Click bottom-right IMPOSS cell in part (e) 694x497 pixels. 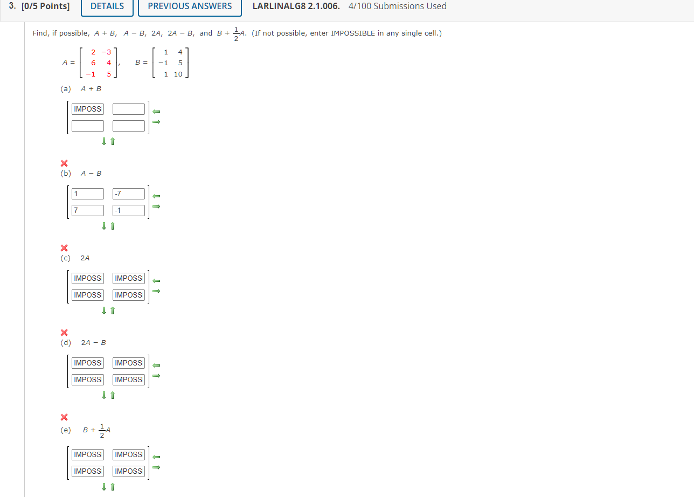point(128,471)
